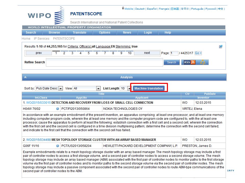Click application number PCT/US2013/058204

click(76, 146)
